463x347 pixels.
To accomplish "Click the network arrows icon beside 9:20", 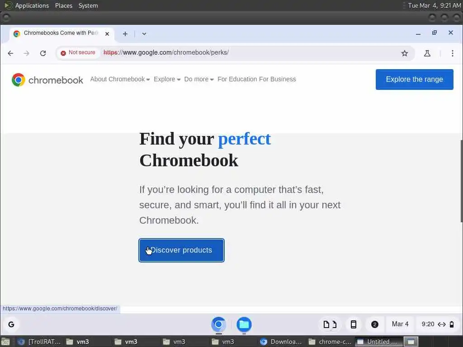I will [441, 324].
